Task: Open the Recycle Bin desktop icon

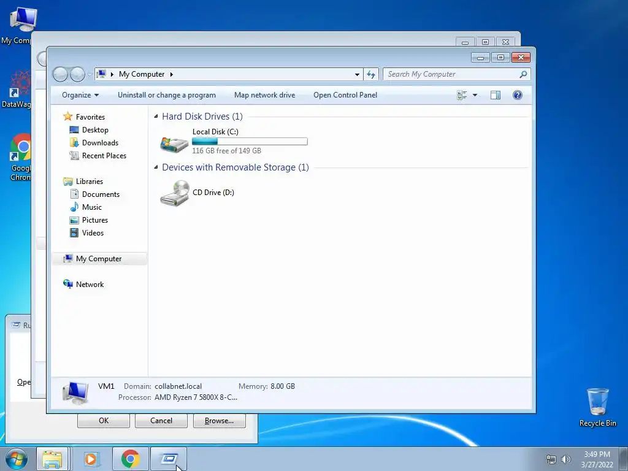Action: (x=597, y=407)
